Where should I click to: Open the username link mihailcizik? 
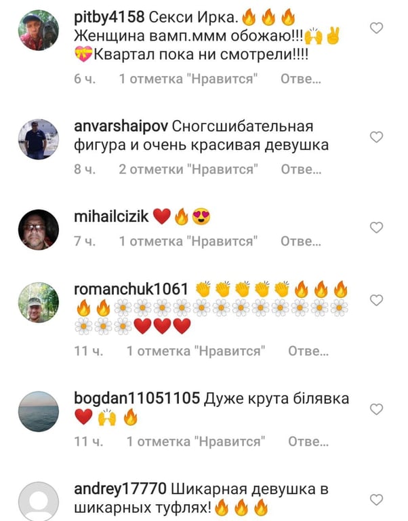click(x=111, y=216)
